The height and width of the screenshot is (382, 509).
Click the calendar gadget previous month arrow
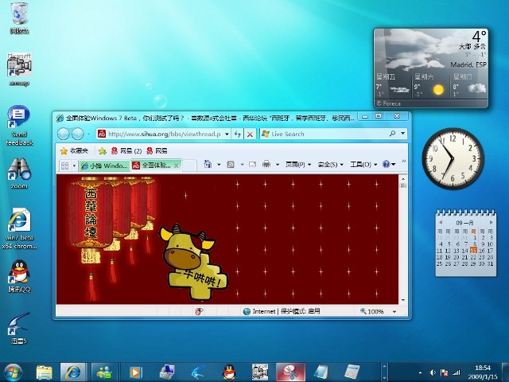pos(440,223)
